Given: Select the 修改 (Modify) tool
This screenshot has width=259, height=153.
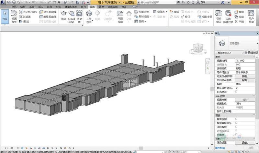Looking at the screenshot, I should [x=5, y=15].
